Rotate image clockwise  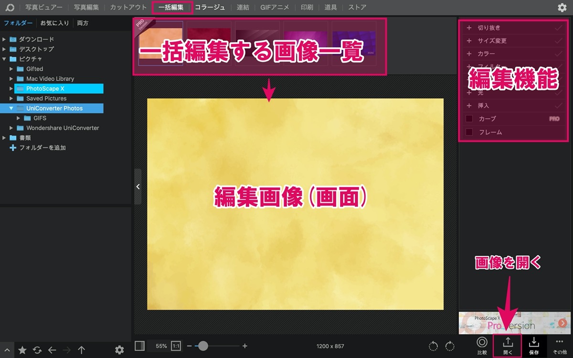tap(449, 346)
